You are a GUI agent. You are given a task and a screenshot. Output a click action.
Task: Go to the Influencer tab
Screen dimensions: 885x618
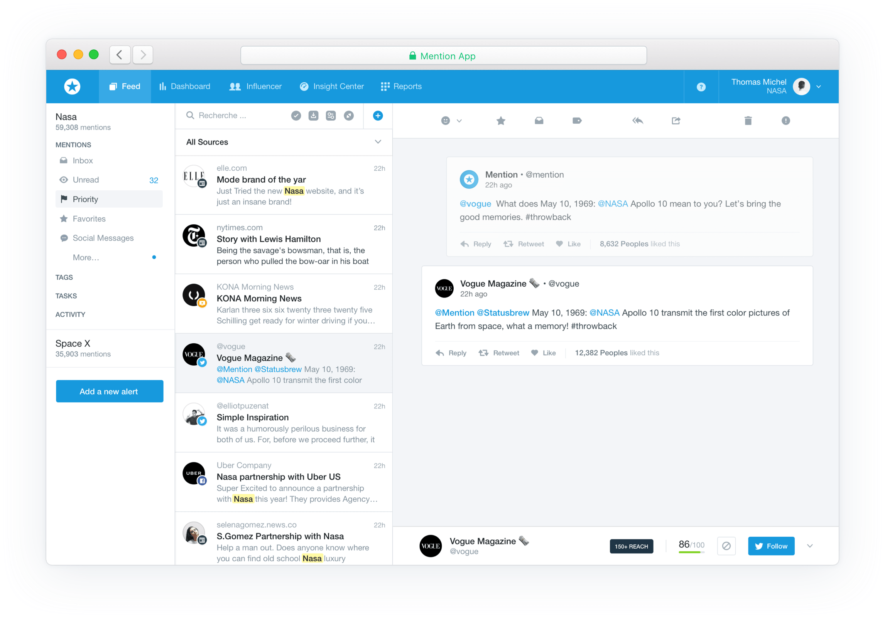tap(255, 86)
